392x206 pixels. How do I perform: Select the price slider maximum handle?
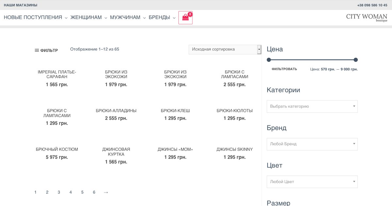[356, 60]
